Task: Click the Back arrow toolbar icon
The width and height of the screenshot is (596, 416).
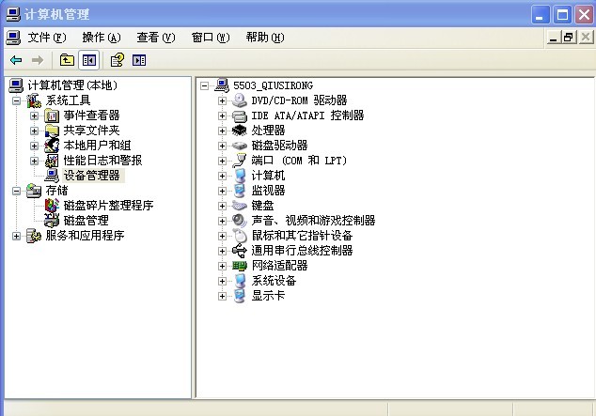Action: pyautogui.click(x=16, y=60)
